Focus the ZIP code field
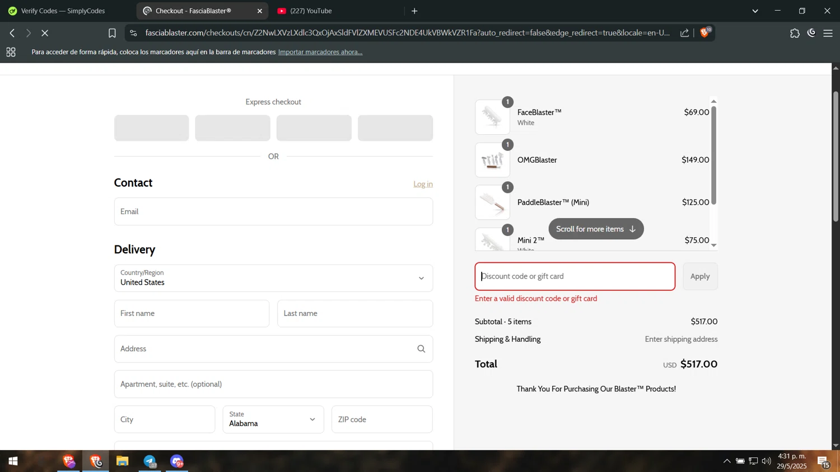This screenshot has width=840, height=472. 382,419
